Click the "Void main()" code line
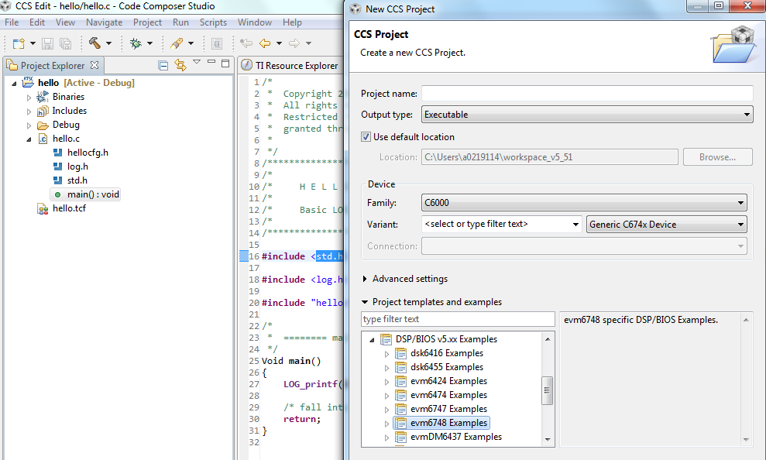The height and width of the screenshot is (460, 766). [x=291, y=361]
